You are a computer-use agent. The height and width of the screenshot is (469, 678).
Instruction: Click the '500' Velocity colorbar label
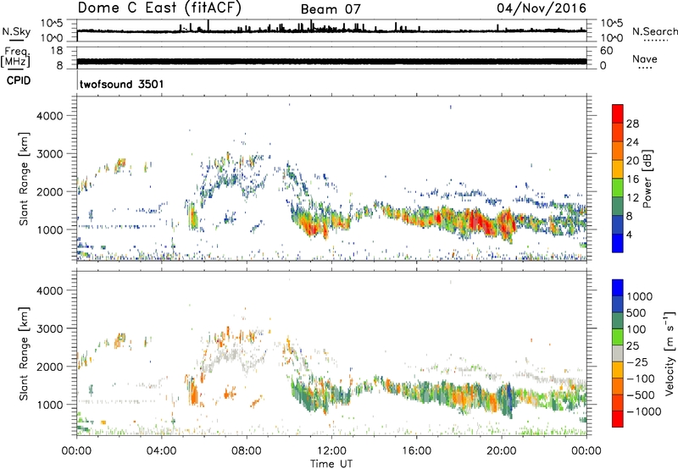pyautogui.click(x=636, y=312)
